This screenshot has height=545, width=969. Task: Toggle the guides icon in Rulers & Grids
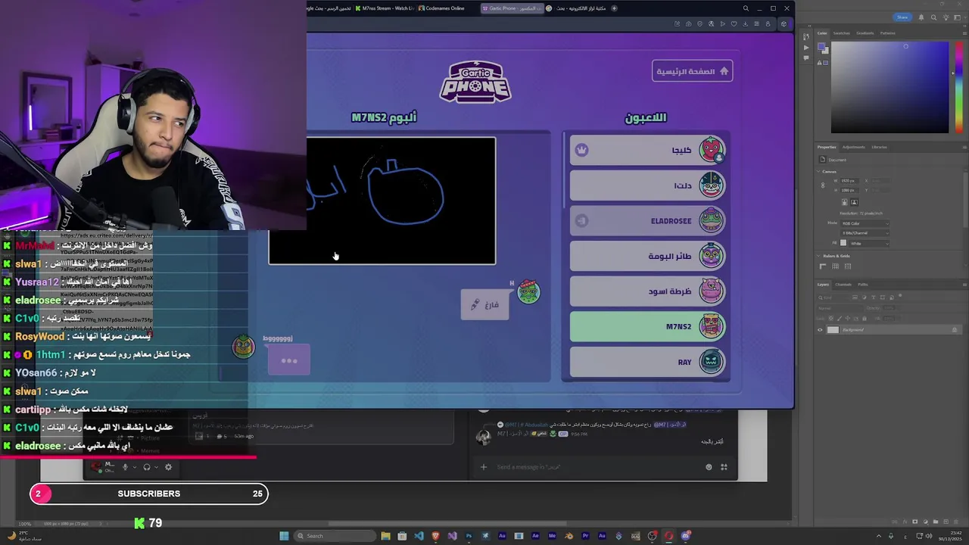pyautogui.click(x=848, y=266)
